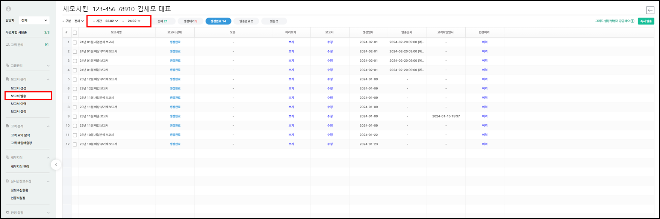Open 보고서 이력 in the sidebar
The height and width of the screenshot is (219, 660).
(18, 104)
